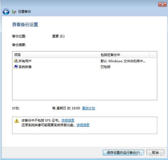Click the 计划 label
The height and width of the screenshot is (160, 168).
pos(16,108)
